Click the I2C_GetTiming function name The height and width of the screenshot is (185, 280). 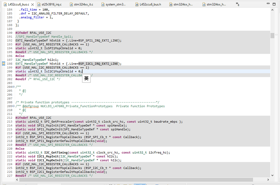(56, 152)
